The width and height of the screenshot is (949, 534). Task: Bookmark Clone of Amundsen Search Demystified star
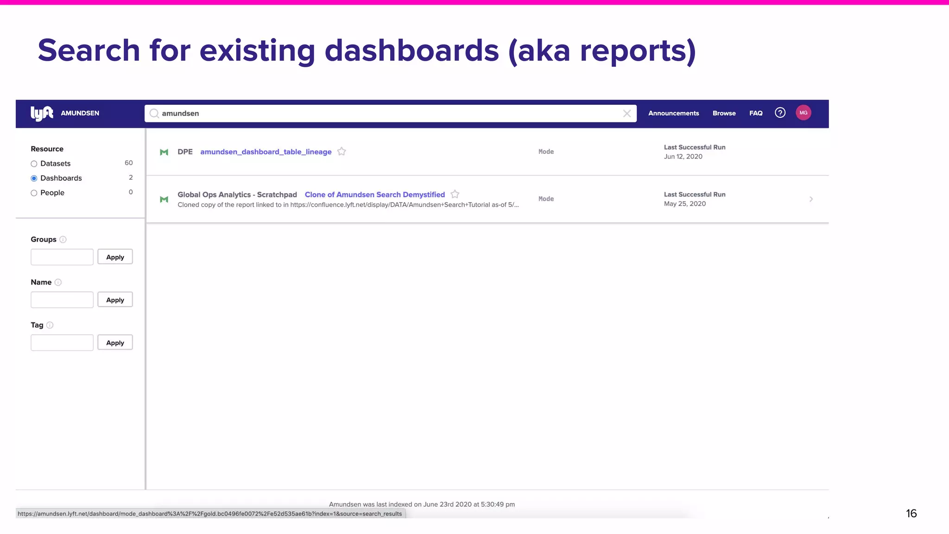455,194
